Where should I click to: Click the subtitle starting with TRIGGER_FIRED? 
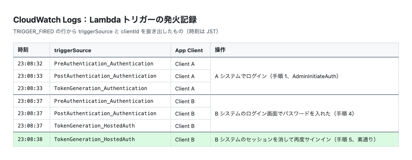(x=116, y=32)
